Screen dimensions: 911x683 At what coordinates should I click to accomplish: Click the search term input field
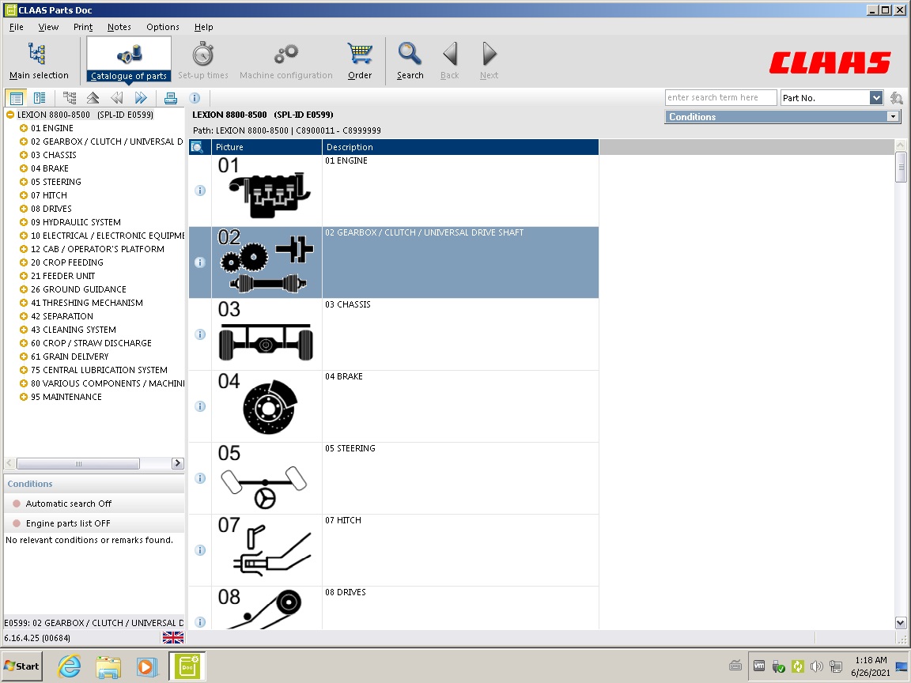720,97
